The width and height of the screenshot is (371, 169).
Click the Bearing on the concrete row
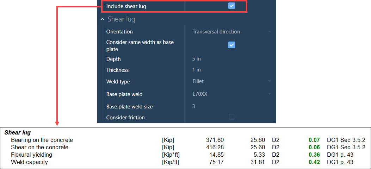point(42,140)
